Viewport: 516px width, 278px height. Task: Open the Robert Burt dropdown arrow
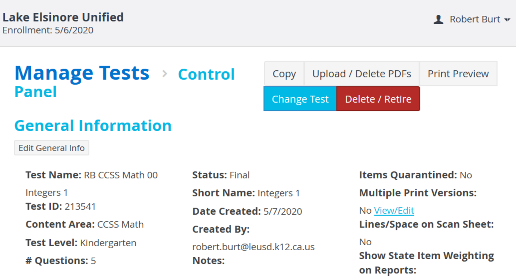point(507,20)
